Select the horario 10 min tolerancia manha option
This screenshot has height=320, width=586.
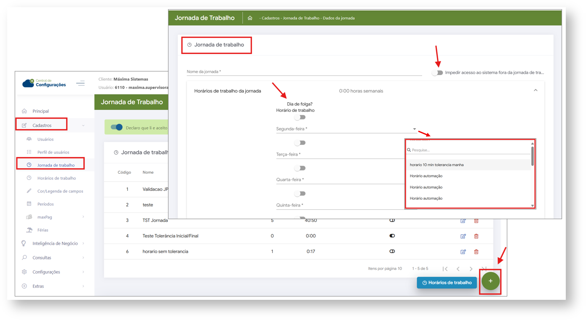point(468,165)
